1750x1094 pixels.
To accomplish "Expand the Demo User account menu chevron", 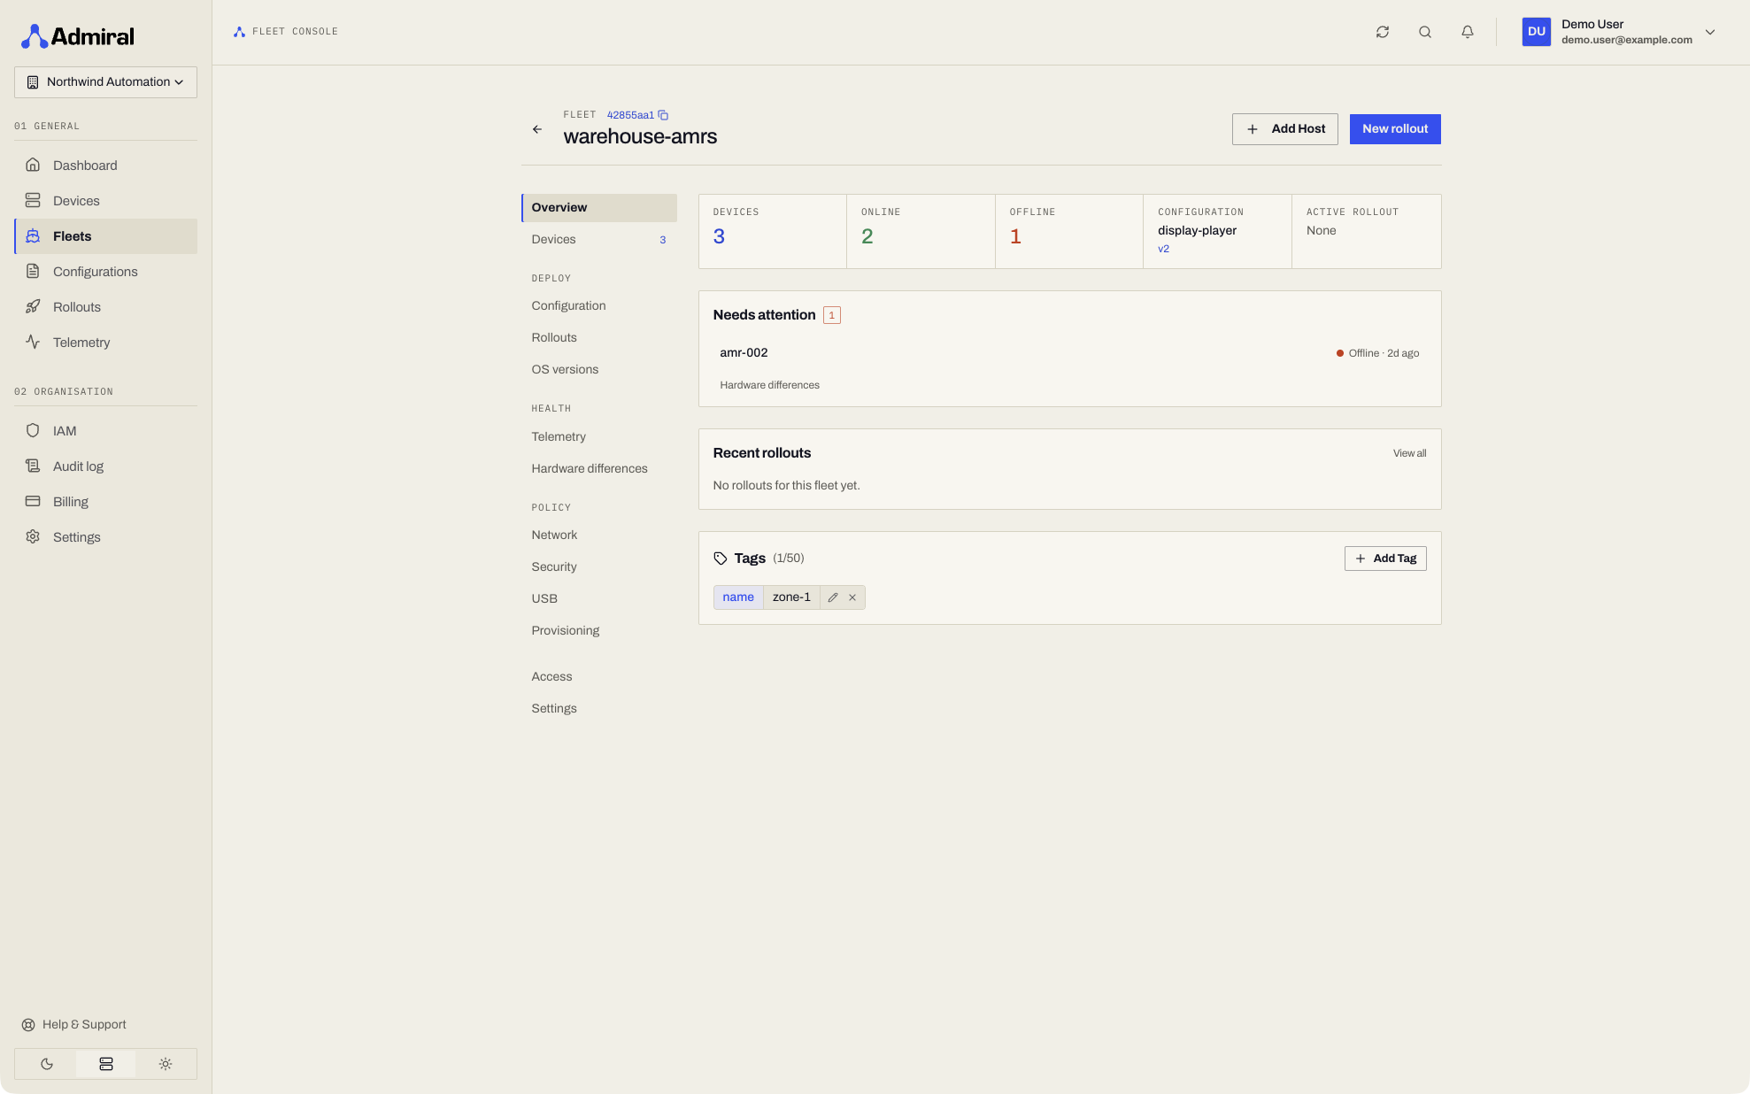I will [1710, 32].
